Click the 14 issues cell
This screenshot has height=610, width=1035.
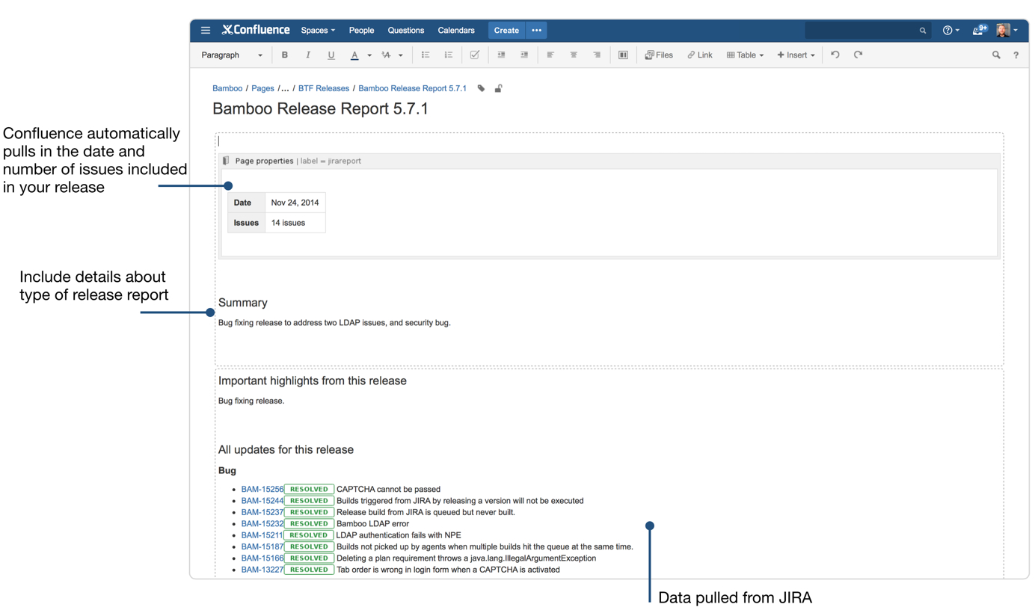tap(295, 223)
